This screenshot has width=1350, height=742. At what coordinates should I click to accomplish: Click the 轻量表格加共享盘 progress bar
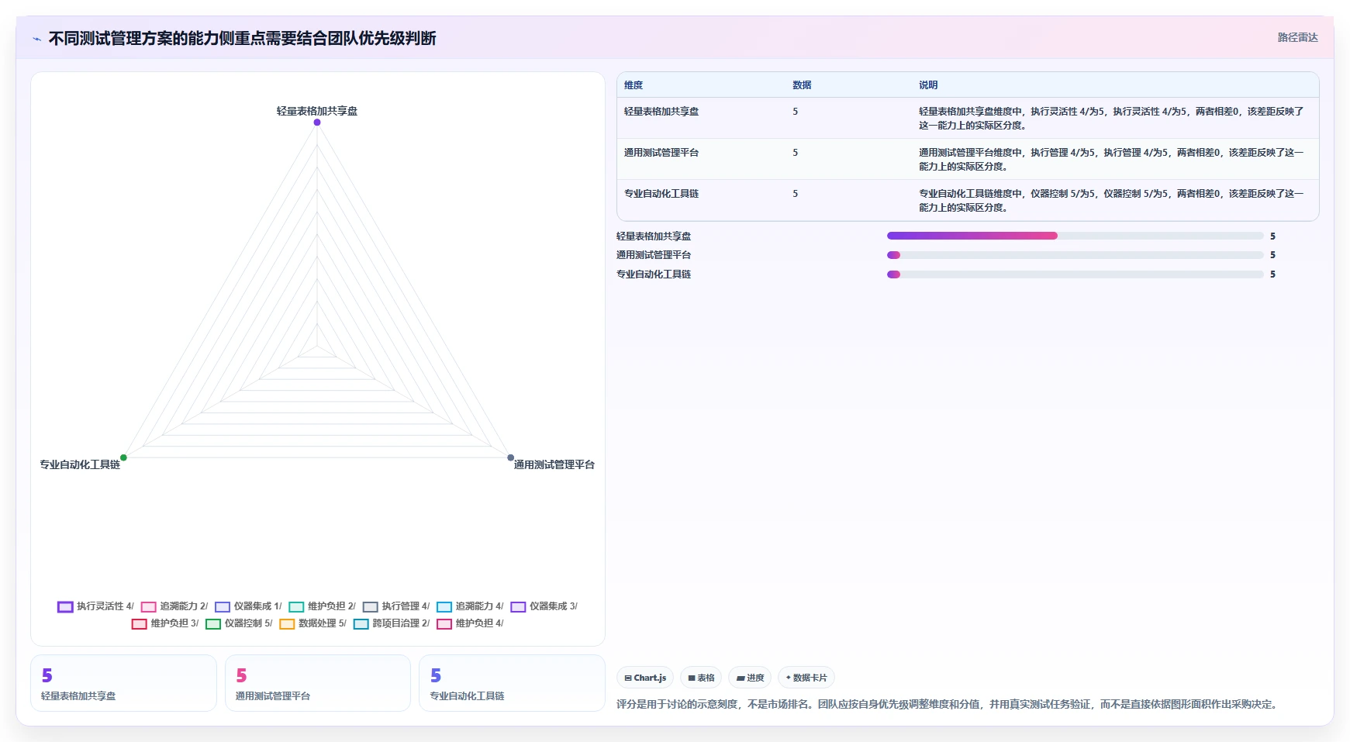point(1076,236)
